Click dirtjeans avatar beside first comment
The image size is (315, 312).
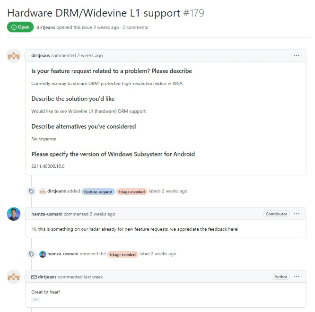pyautogui.click(x=14, y=56)
